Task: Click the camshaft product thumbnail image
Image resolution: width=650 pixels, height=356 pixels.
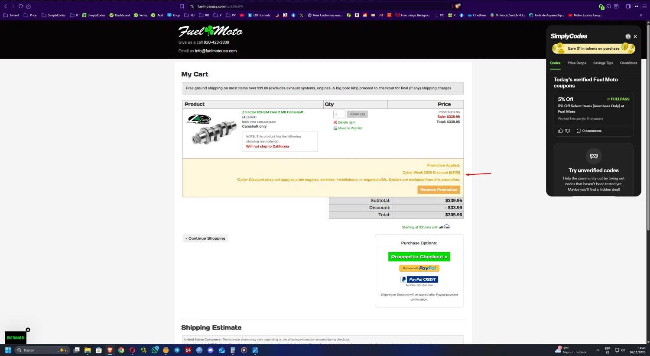Action: click(x=212, y=129)
